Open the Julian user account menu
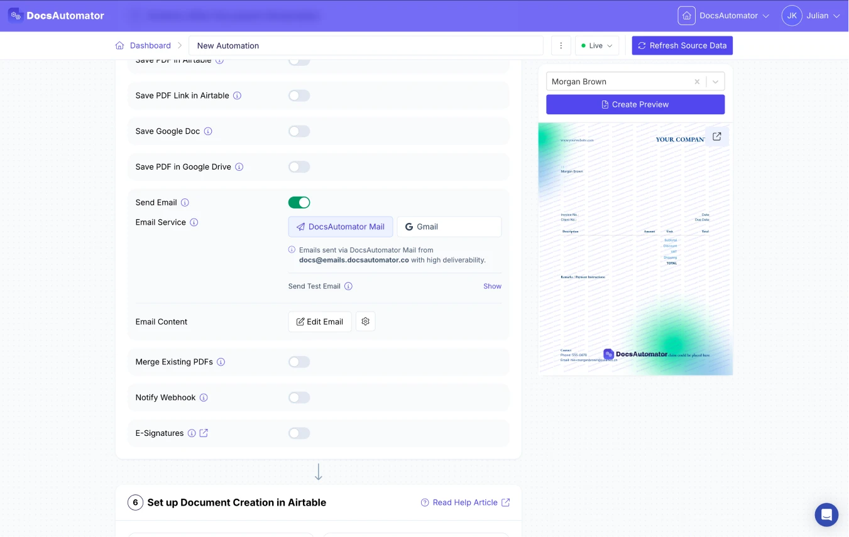849x537 pixels. (811, 16)
